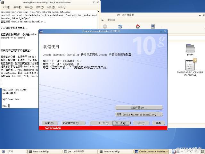
Task: Open the 文件(F) menu in the terminal
Action: tap(6, 7)
